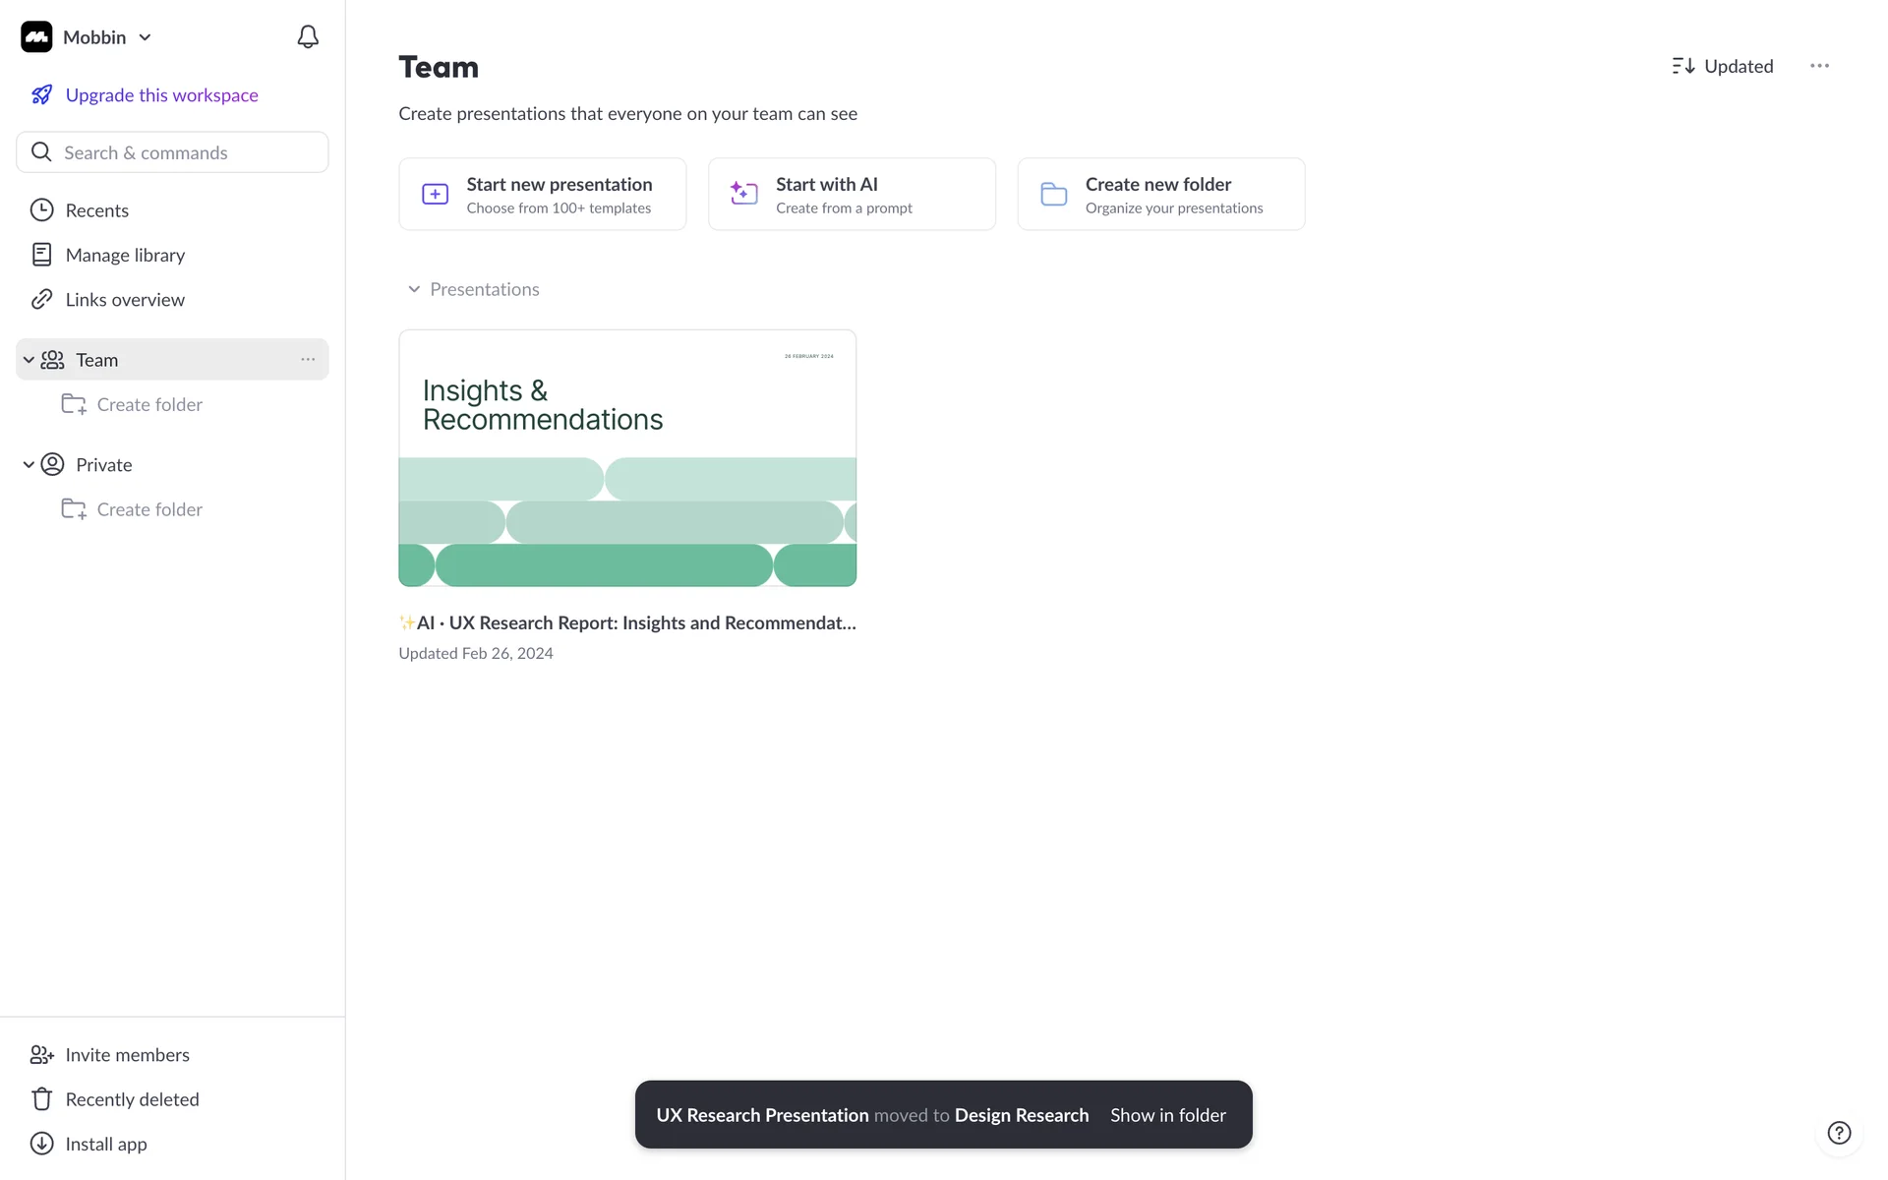Viewport: 1888px width, 1180px height.
Task: Open Recents in the sidebar
Action: (96, 210)
